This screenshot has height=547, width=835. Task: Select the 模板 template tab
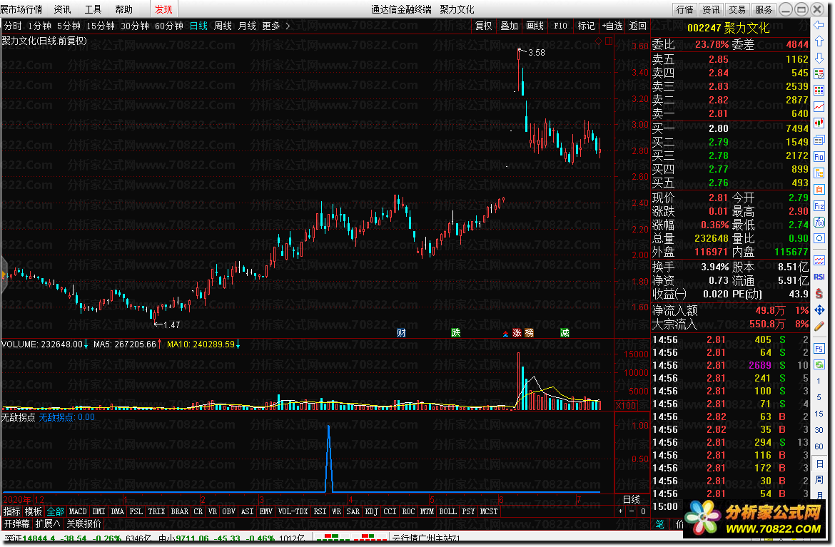tap(33, 511)
